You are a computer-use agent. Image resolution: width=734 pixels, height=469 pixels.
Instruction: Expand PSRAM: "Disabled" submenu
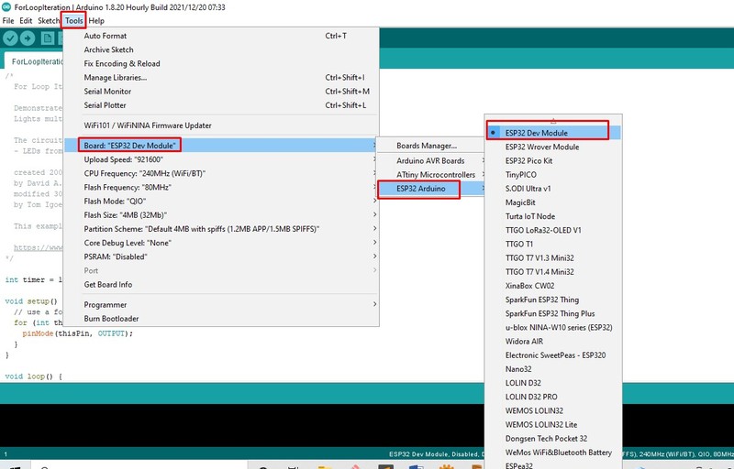coord(220,256)
